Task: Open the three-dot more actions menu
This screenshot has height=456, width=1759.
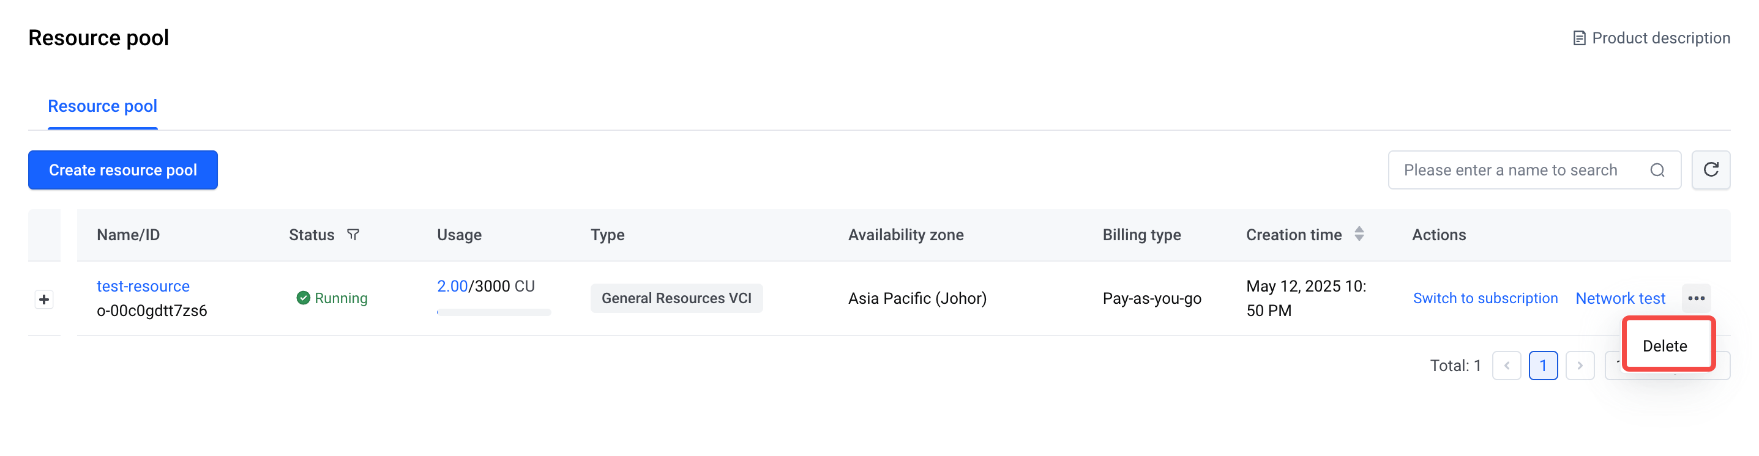Action: (x=1695, y=298)
